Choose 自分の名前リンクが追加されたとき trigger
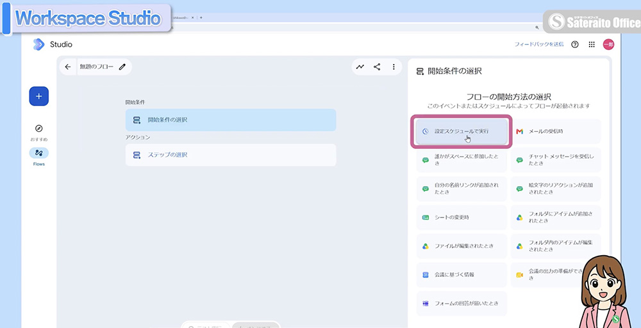Image resolution: width=641 pixels, height=328 pixels. point(461,189)
